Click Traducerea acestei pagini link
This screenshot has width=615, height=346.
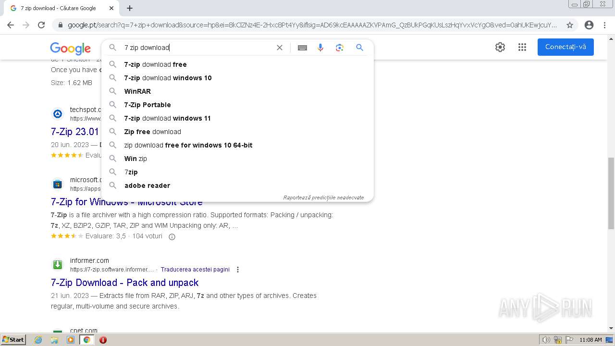[195, 270]
